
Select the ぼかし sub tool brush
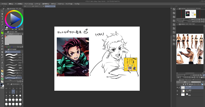14,65
